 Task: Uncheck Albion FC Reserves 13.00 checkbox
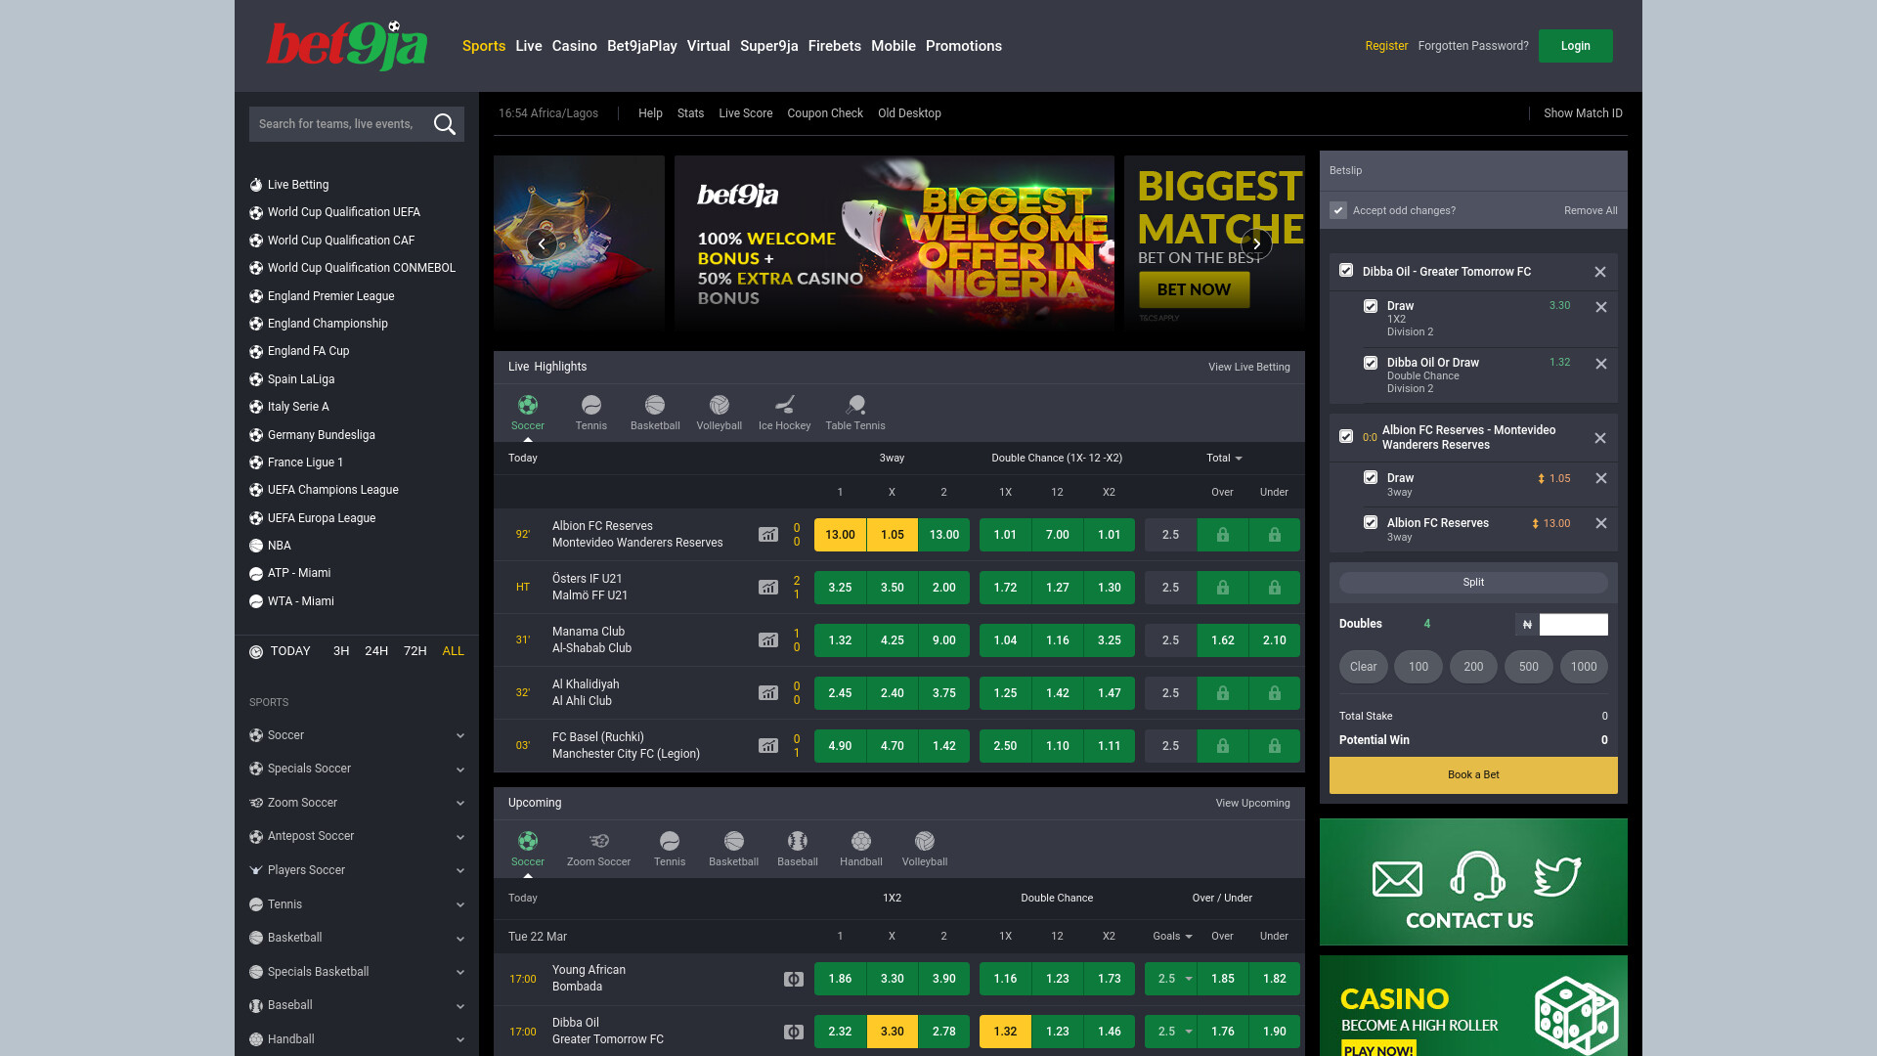[x=1371, y=522]
